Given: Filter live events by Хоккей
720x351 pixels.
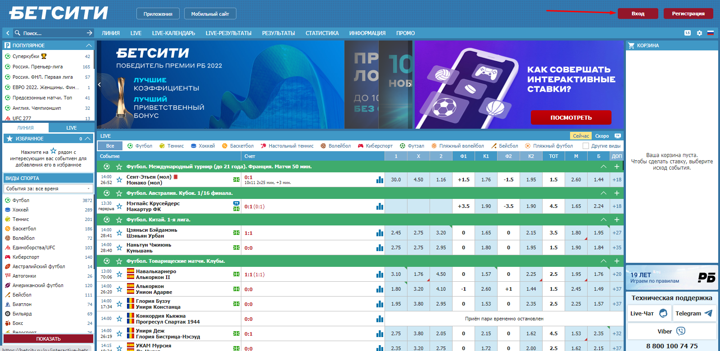Looking at the screenshot, I should tap(203, 146).
